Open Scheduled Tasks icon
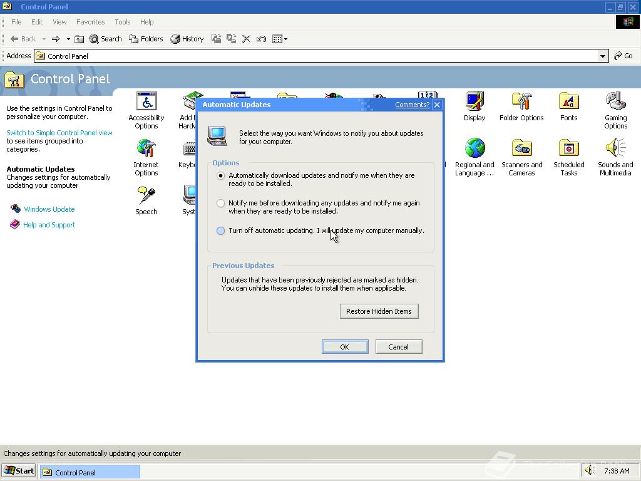The height and width of the screenshot is (481, 641). (x=568, y=157)
